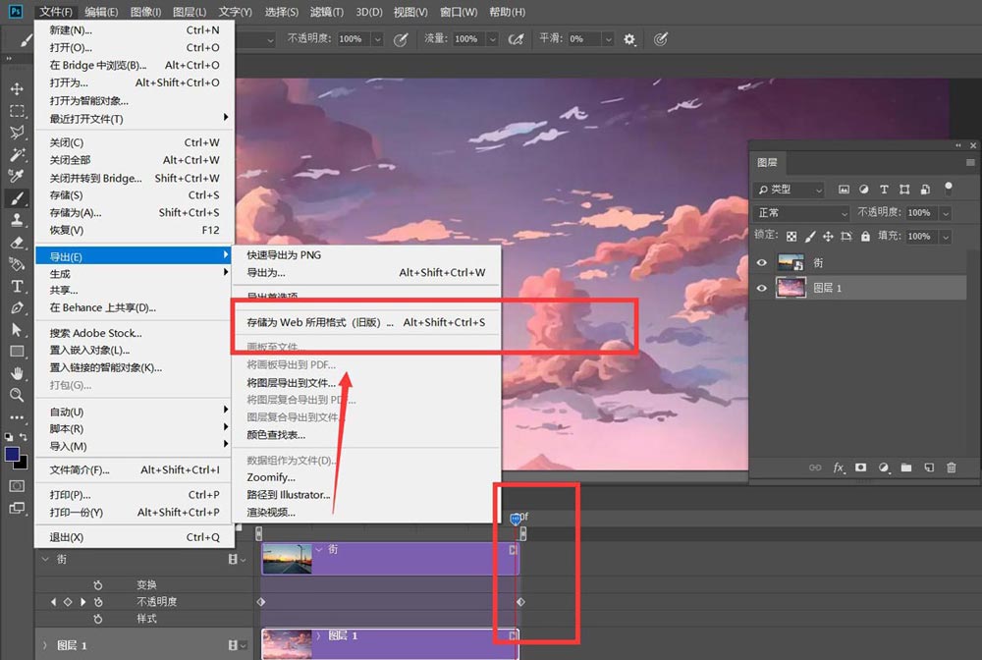Viewport: 982px width, 660px height.
Task: Choose 快速导出为 PNG
Action: click(x=366, y=254)
